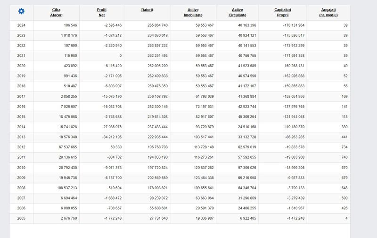Select the 2012 net profit value 50 330

[115, 147]
